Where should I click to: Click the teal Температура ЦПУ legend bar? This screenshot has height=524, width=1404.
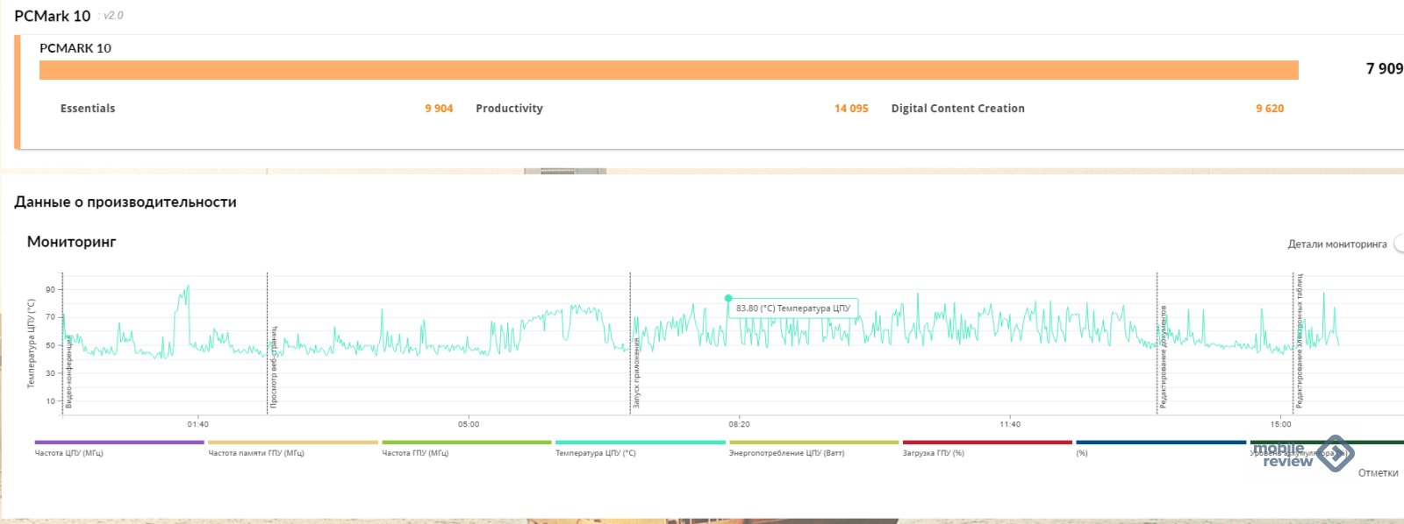pos(640,443)
